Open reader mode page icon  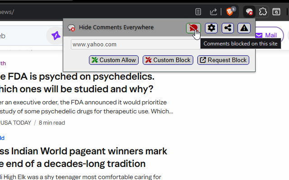198,12
